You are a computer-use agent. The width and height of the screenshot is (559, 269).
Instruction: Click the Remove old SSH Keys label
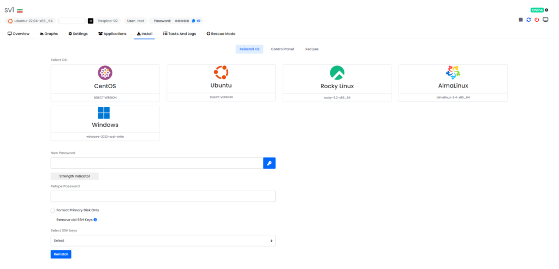tap(74, 220)
